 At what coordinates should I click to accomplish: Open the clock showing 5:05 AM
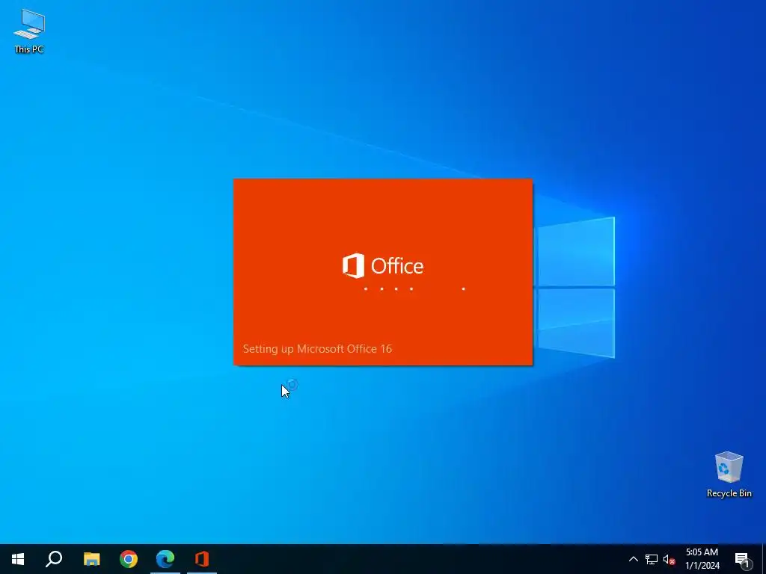point(702,559)
